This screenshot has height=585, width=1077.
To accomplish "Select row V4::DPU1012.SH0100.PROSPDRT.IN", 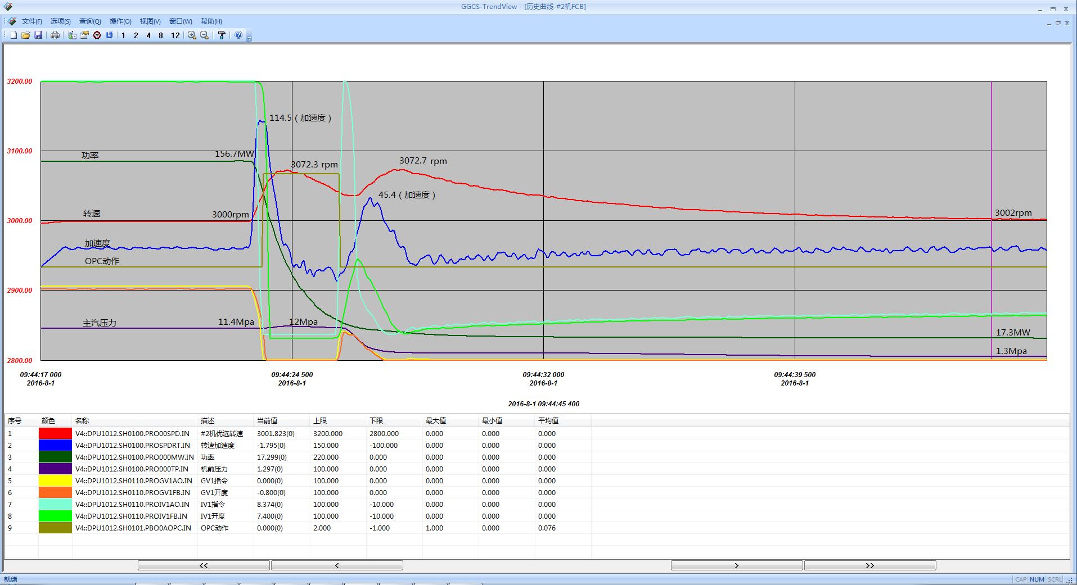I will [298, 445].
